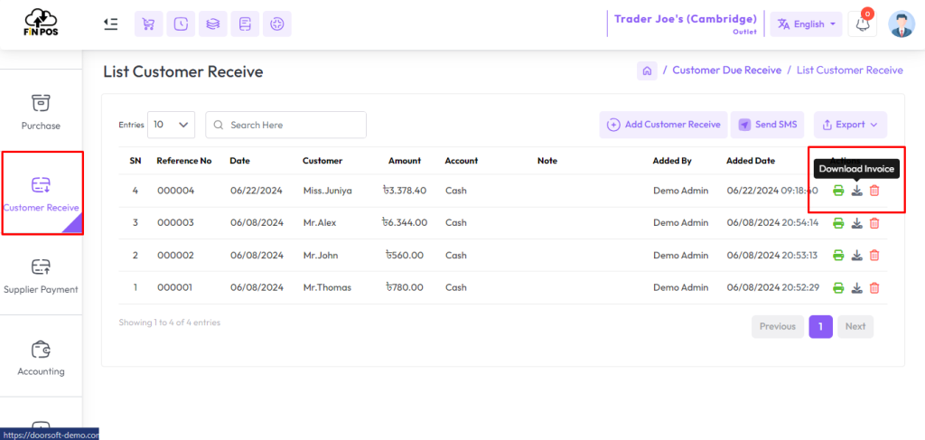Open Accounting in the sidebar
This screenshot has height=440, width=925.
click(x=41, y=358)
